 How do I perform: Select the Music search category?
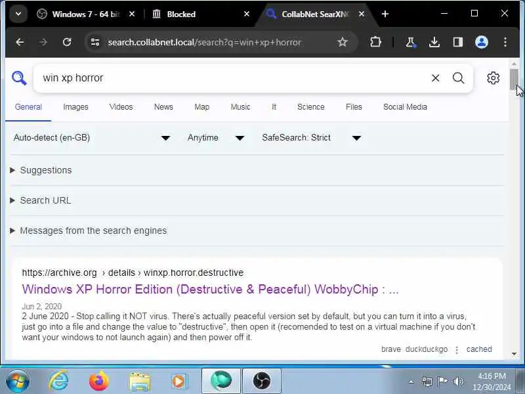tap(240, 107)
